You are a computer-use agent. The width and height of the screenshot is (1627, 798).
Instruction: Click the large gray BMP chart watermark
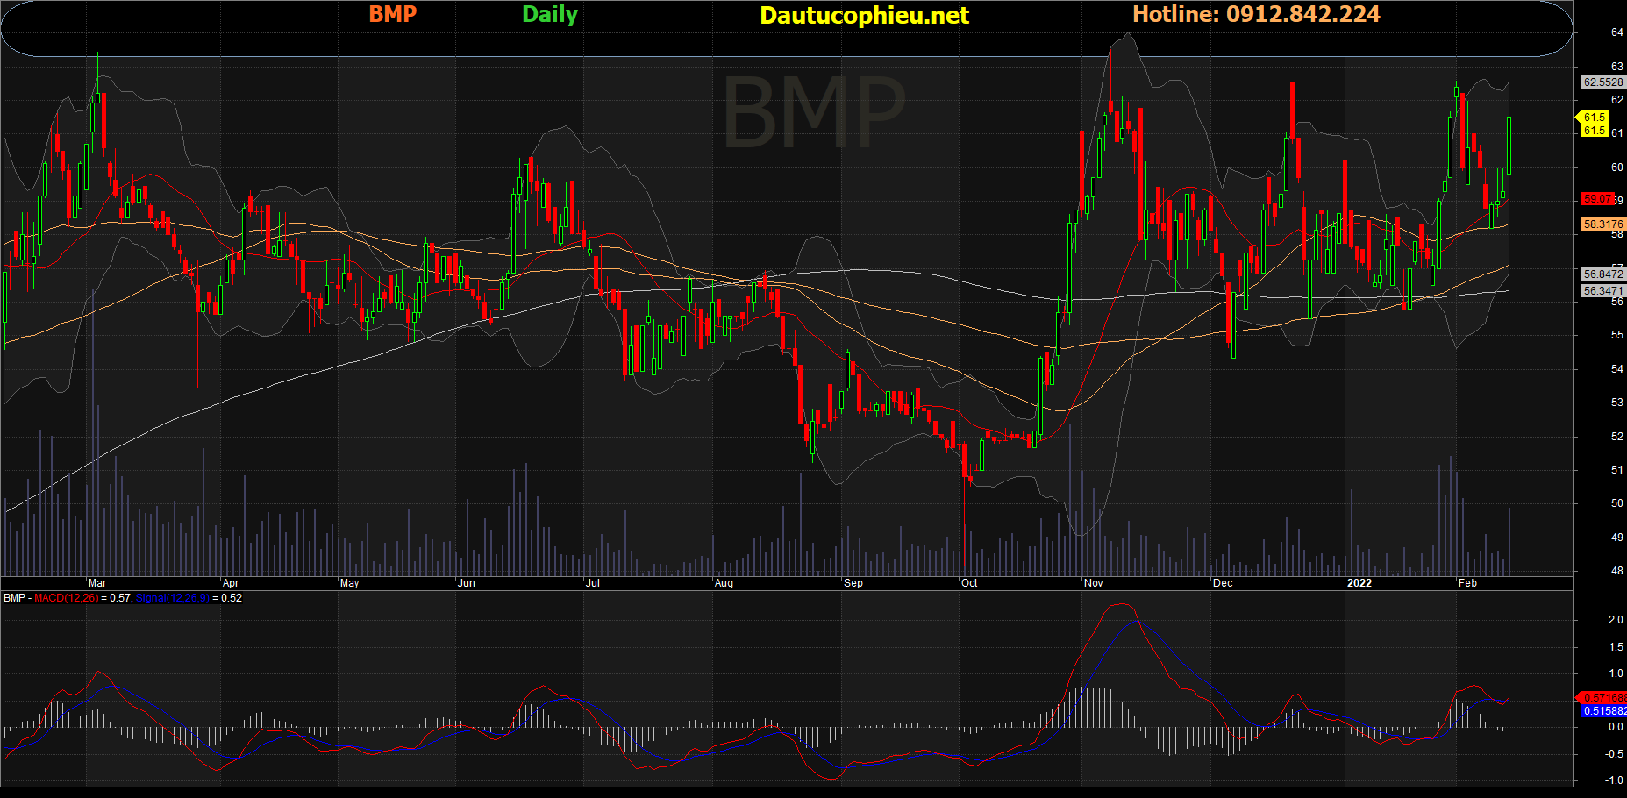tap(813, 114)
